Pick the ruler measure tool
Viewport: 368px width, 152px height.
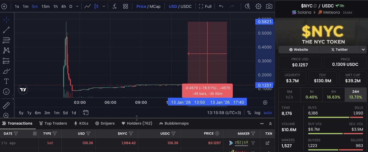tap(6, 105)
